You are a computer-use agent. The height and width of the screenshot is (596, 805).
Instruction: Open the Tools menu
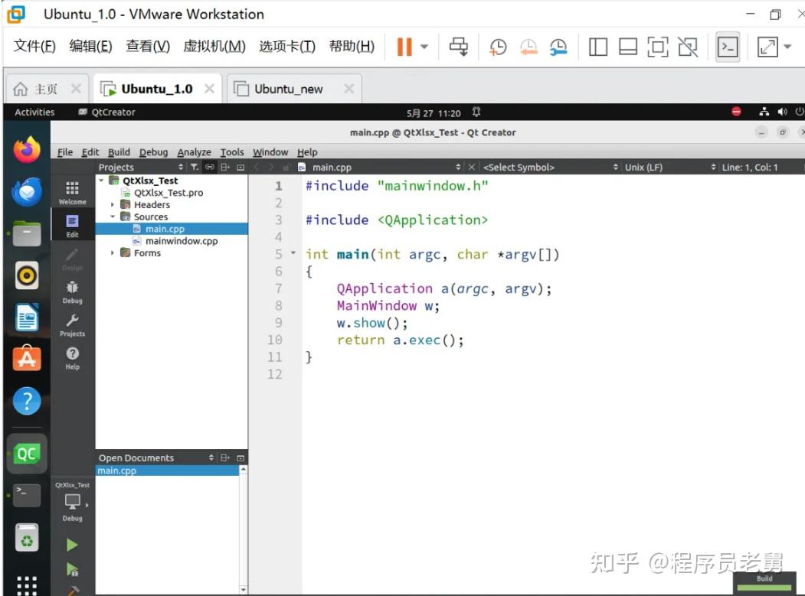pyautogui.click(x=232, y=152)
